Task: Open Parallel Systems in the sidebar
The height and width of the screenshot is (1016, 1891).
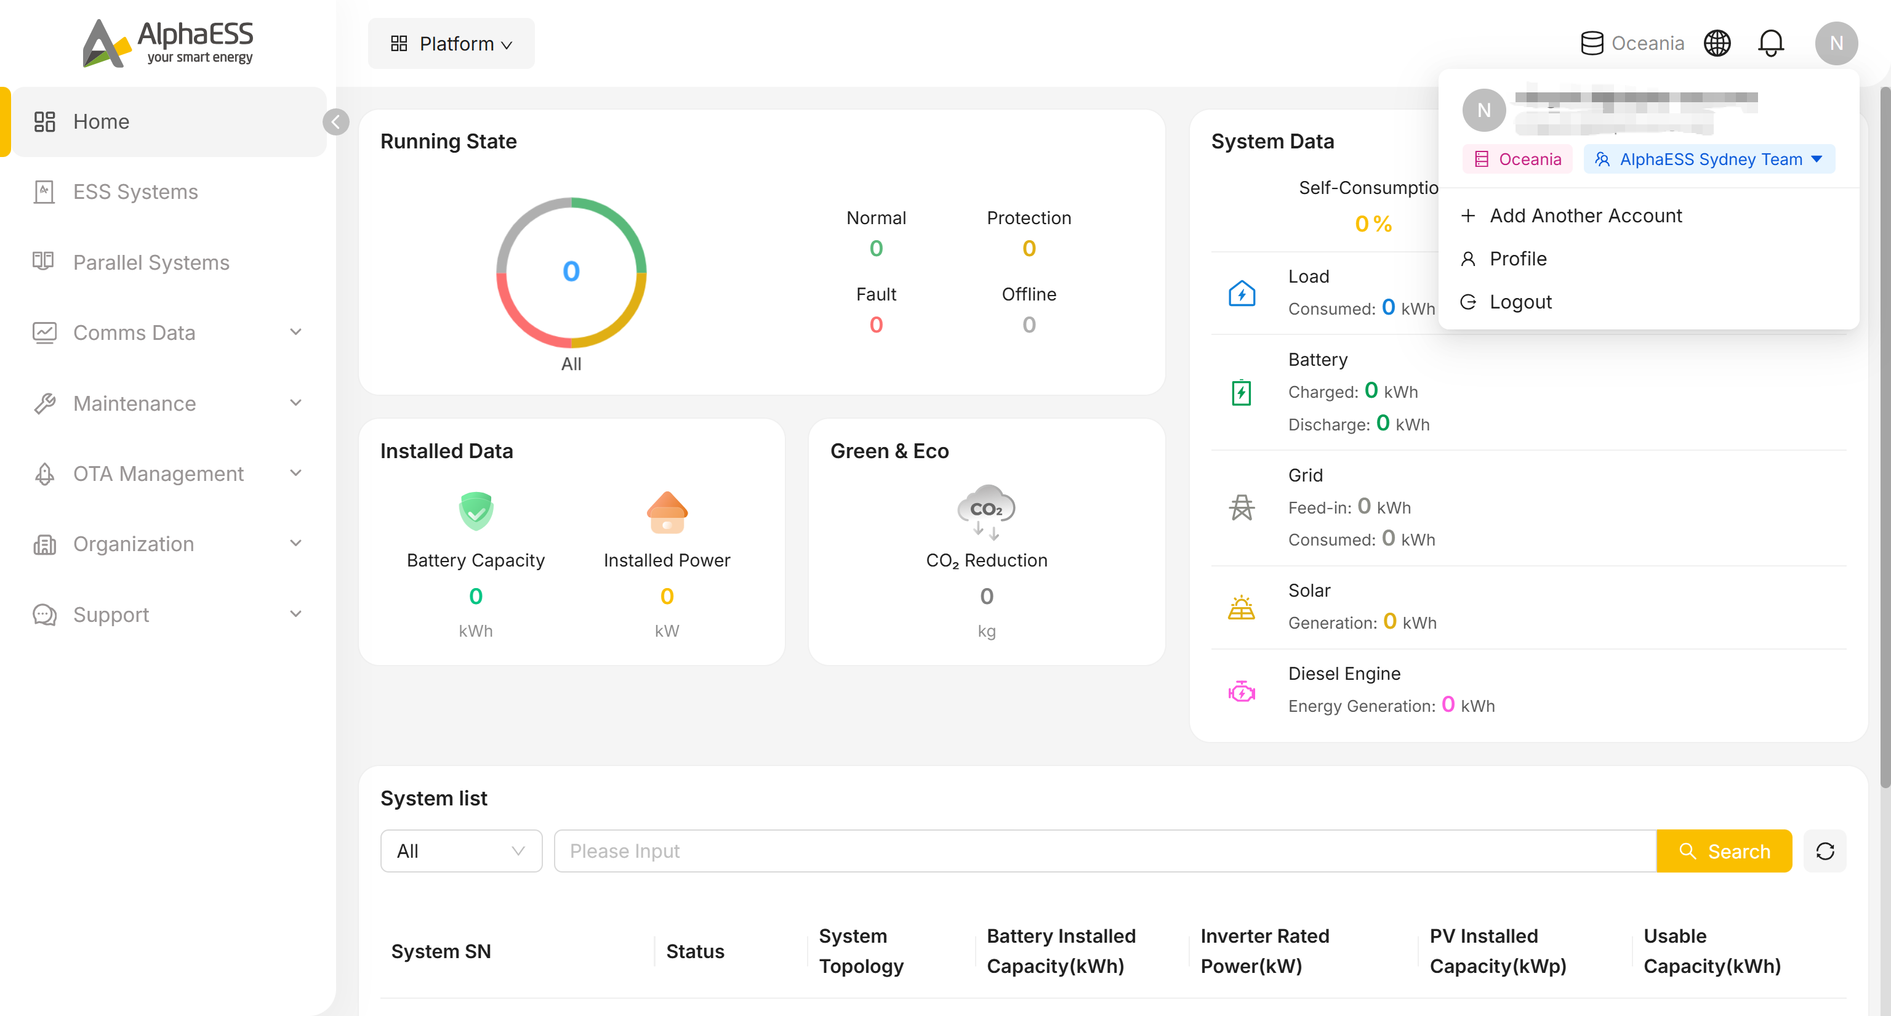Action: pos(168,262)
